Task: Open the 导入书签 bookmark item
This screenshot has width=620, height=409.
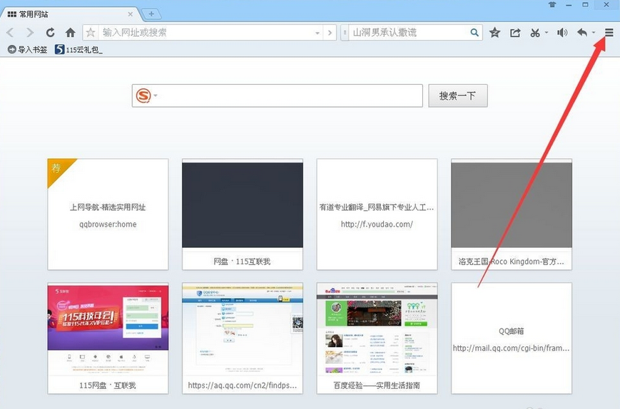Action: coord(27,50)
